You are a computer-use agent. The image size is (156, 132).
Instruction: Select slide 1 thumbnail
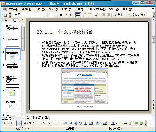click(13, 29)
